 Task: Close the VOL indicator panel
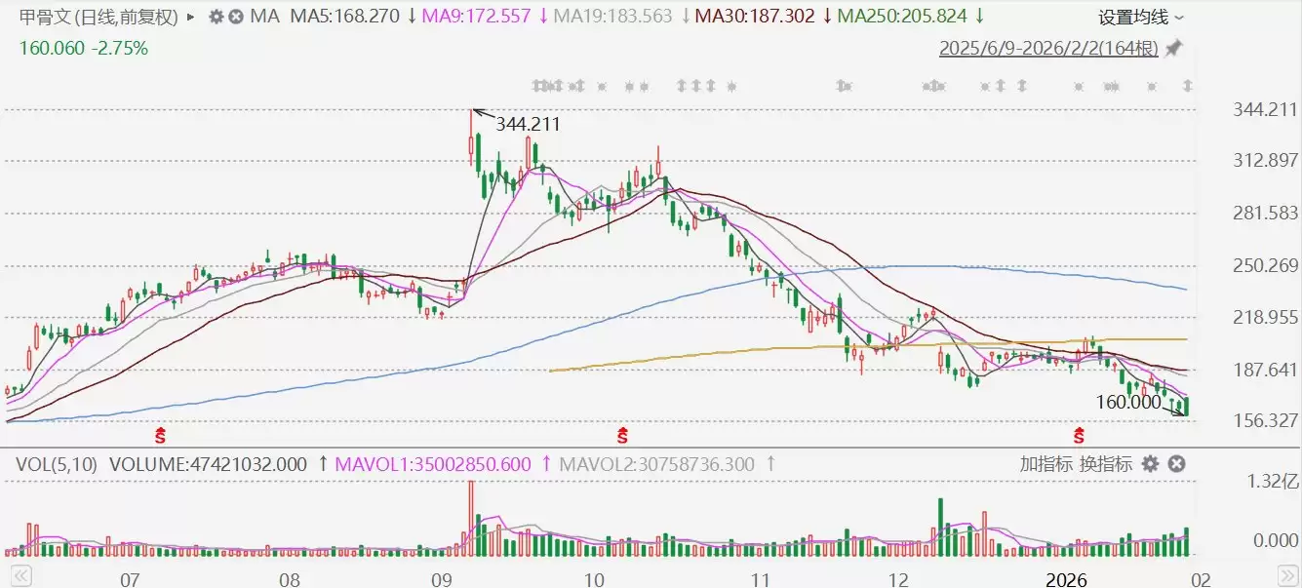click(1176, 464)
